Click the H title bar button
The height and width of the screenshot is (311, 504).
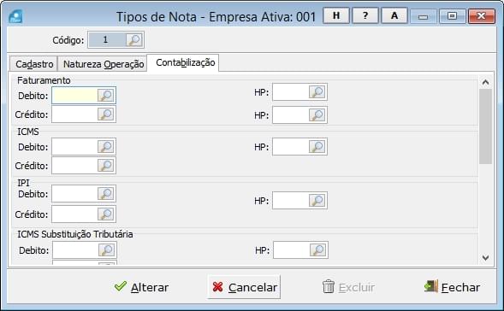click(x=336, y=15)
